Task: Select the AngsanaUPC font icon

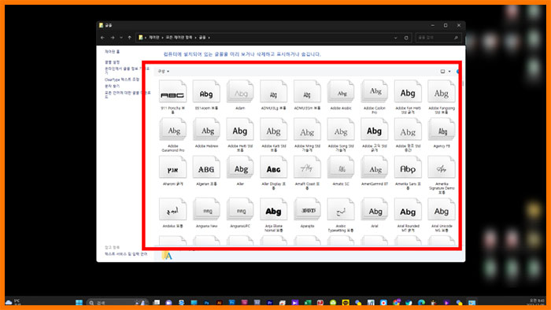Action: click(x=240, y=210)
